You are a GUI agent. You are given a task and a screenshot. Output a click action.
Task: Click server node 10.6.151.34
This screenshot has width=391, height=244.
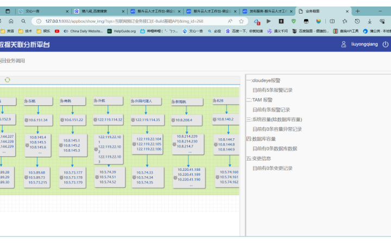coord(37,120)
